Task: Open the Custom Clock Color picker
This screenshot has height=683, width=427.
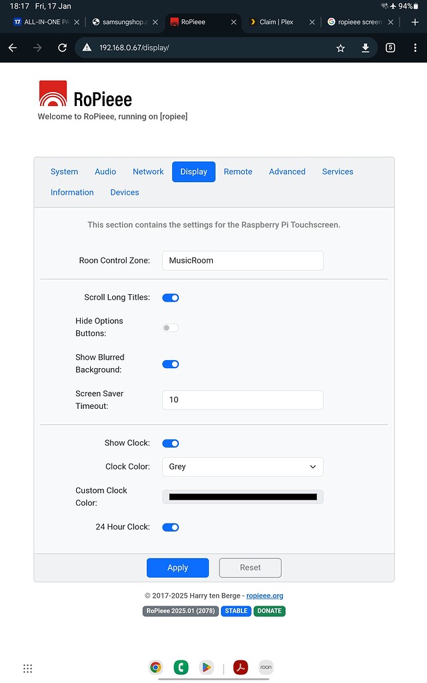Action: (x=243, y=497)
